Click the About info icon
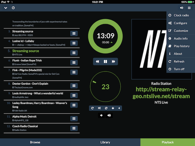 click(170, 54)
